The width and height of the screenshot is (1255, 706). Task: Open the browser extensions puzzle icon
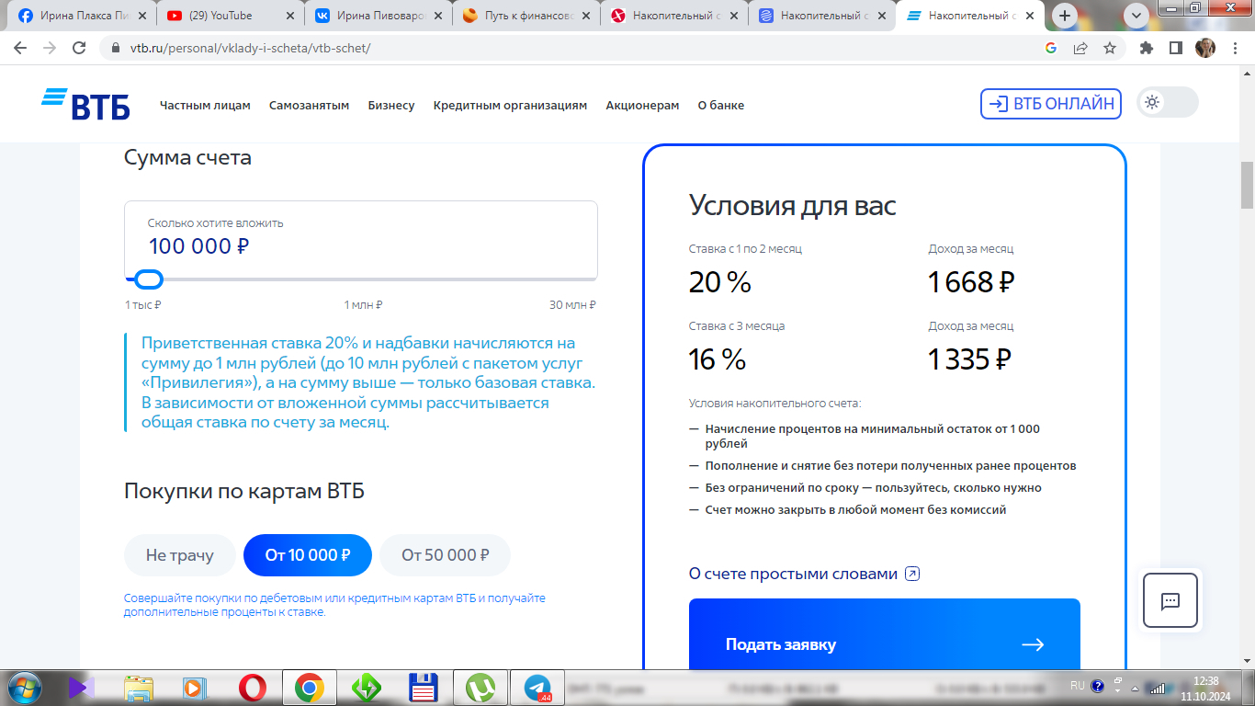[x=1147, y=48]
